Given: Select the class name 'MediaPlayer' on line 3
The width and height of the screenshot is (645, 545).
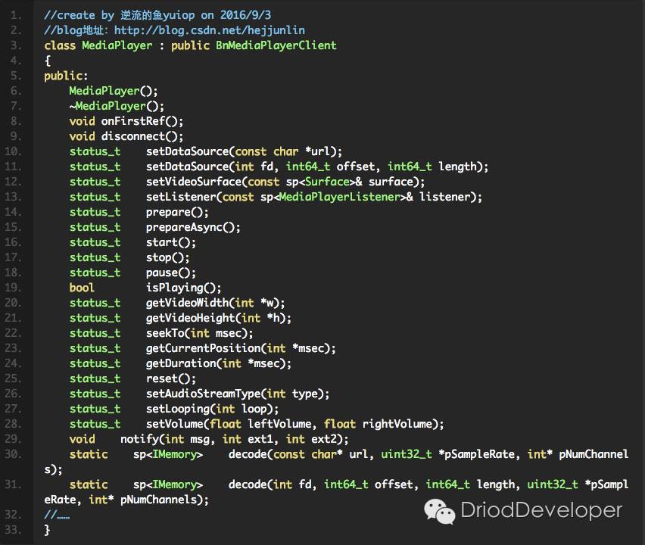Looking at the screenshot, I should click(x=117, y=45).
